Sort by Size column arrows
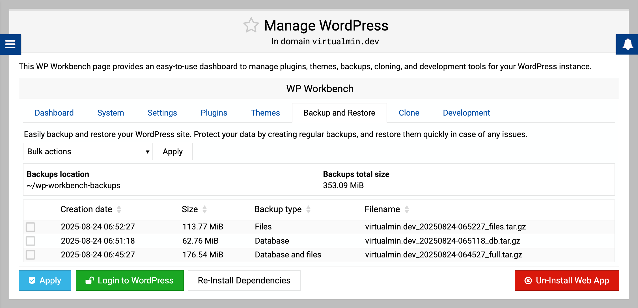Viewport: 638px width, 308px height. [204, 209]
